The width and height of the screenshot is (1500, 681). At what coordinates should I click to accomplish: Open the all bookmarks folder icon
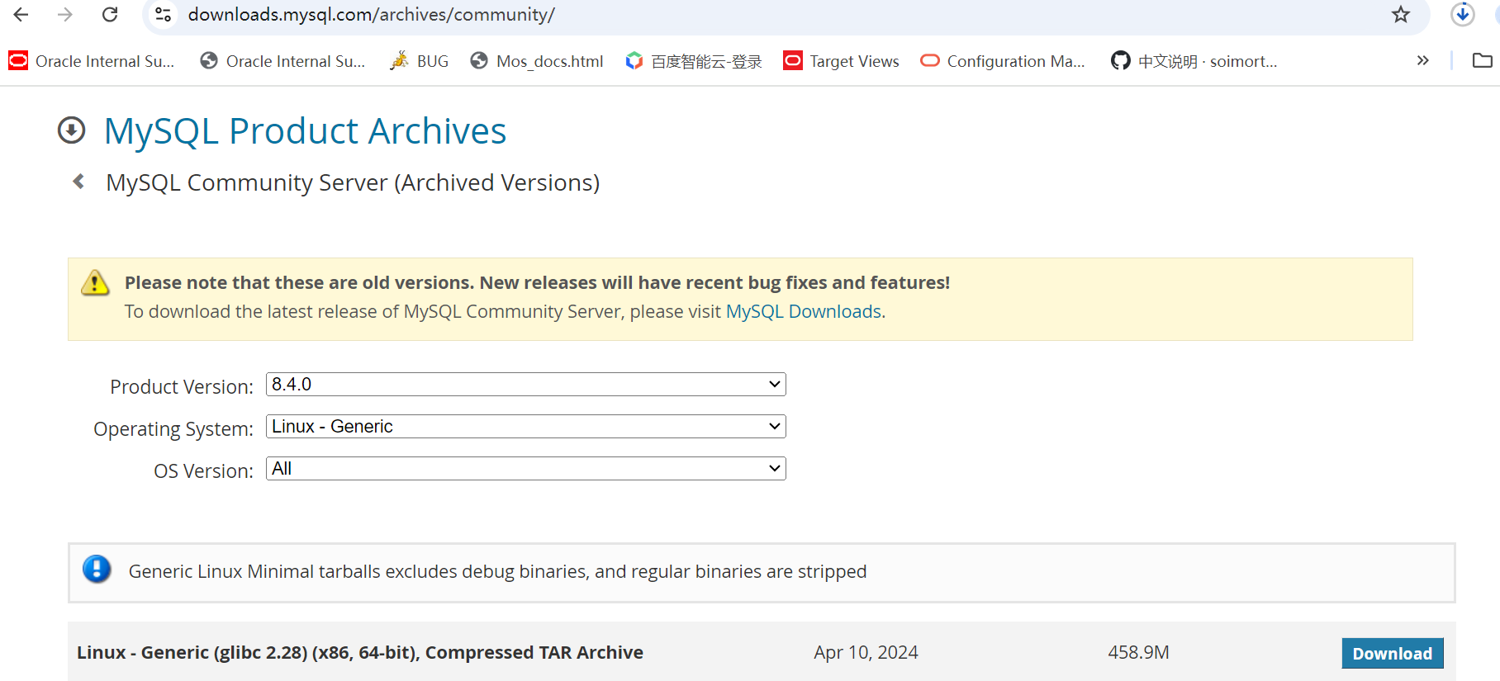[x=1483, y=60]
